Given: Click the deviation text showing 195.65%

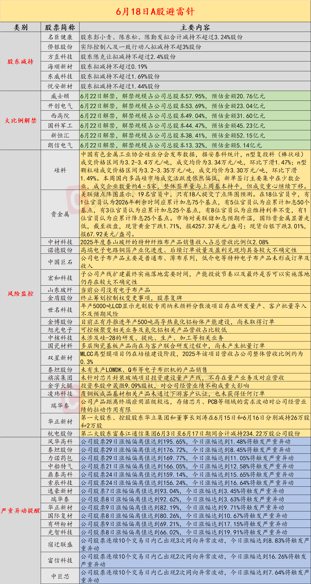Looking at the screenshot, I should [186, 441].
